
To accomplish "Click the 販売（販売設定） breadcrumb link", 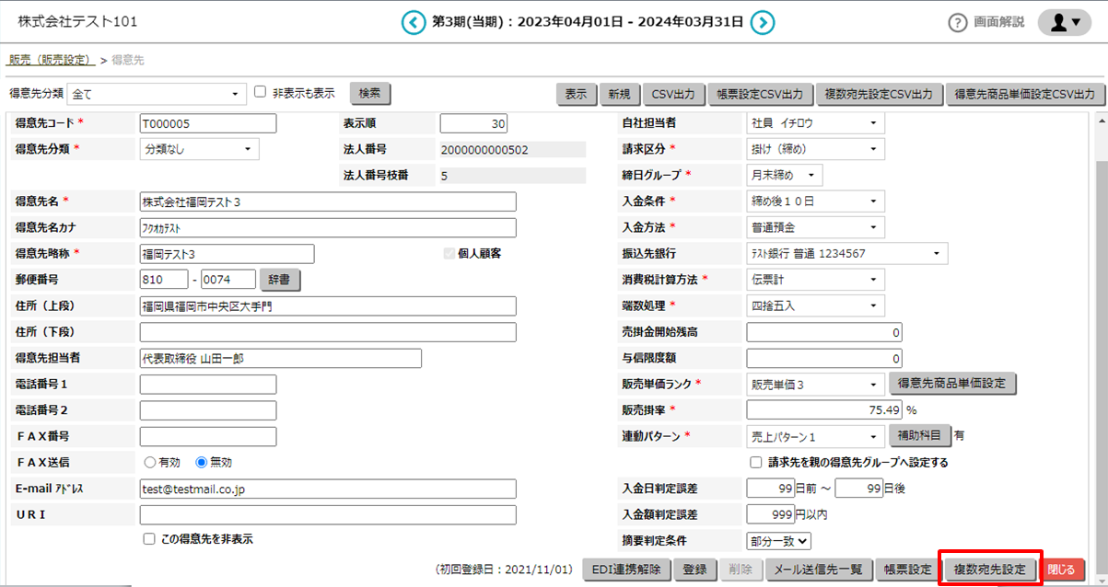I will 52,61.
